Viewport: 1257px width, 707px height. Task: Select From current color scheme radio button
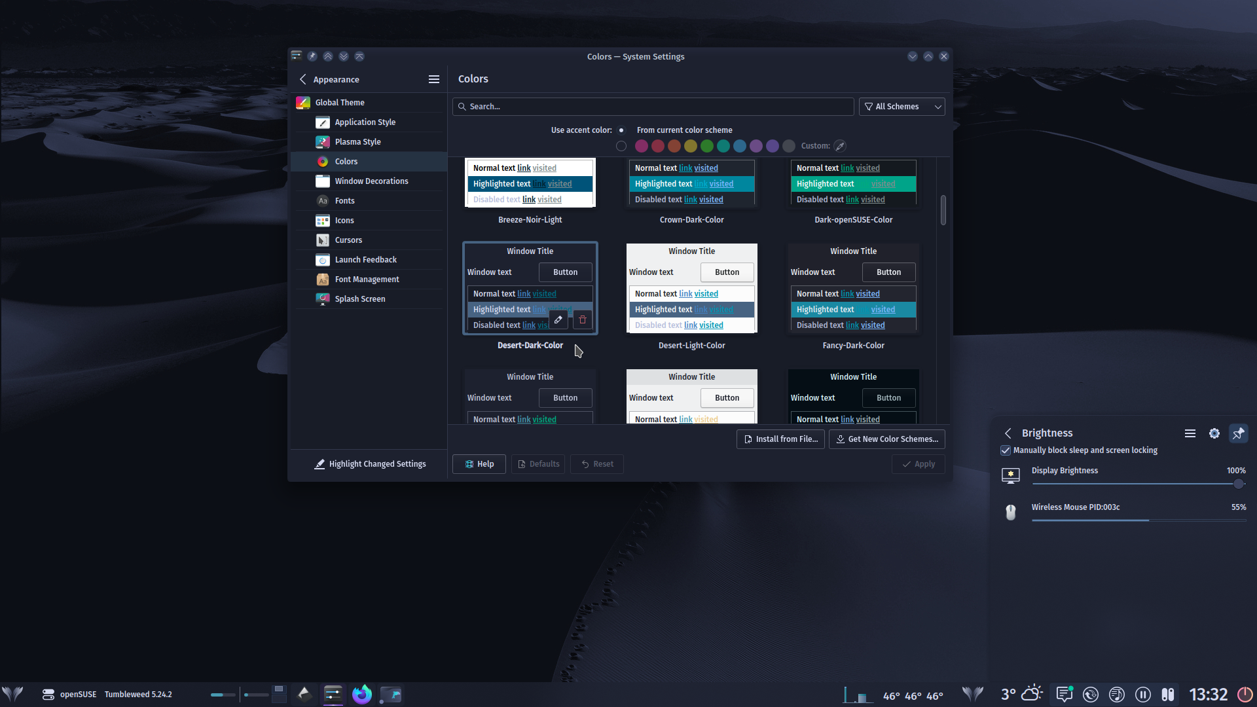click(x=621, y=130)
